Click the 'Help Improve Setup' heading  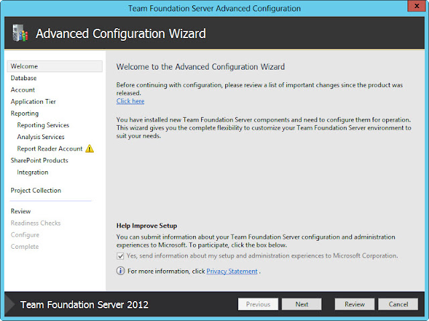coord(147,226)
